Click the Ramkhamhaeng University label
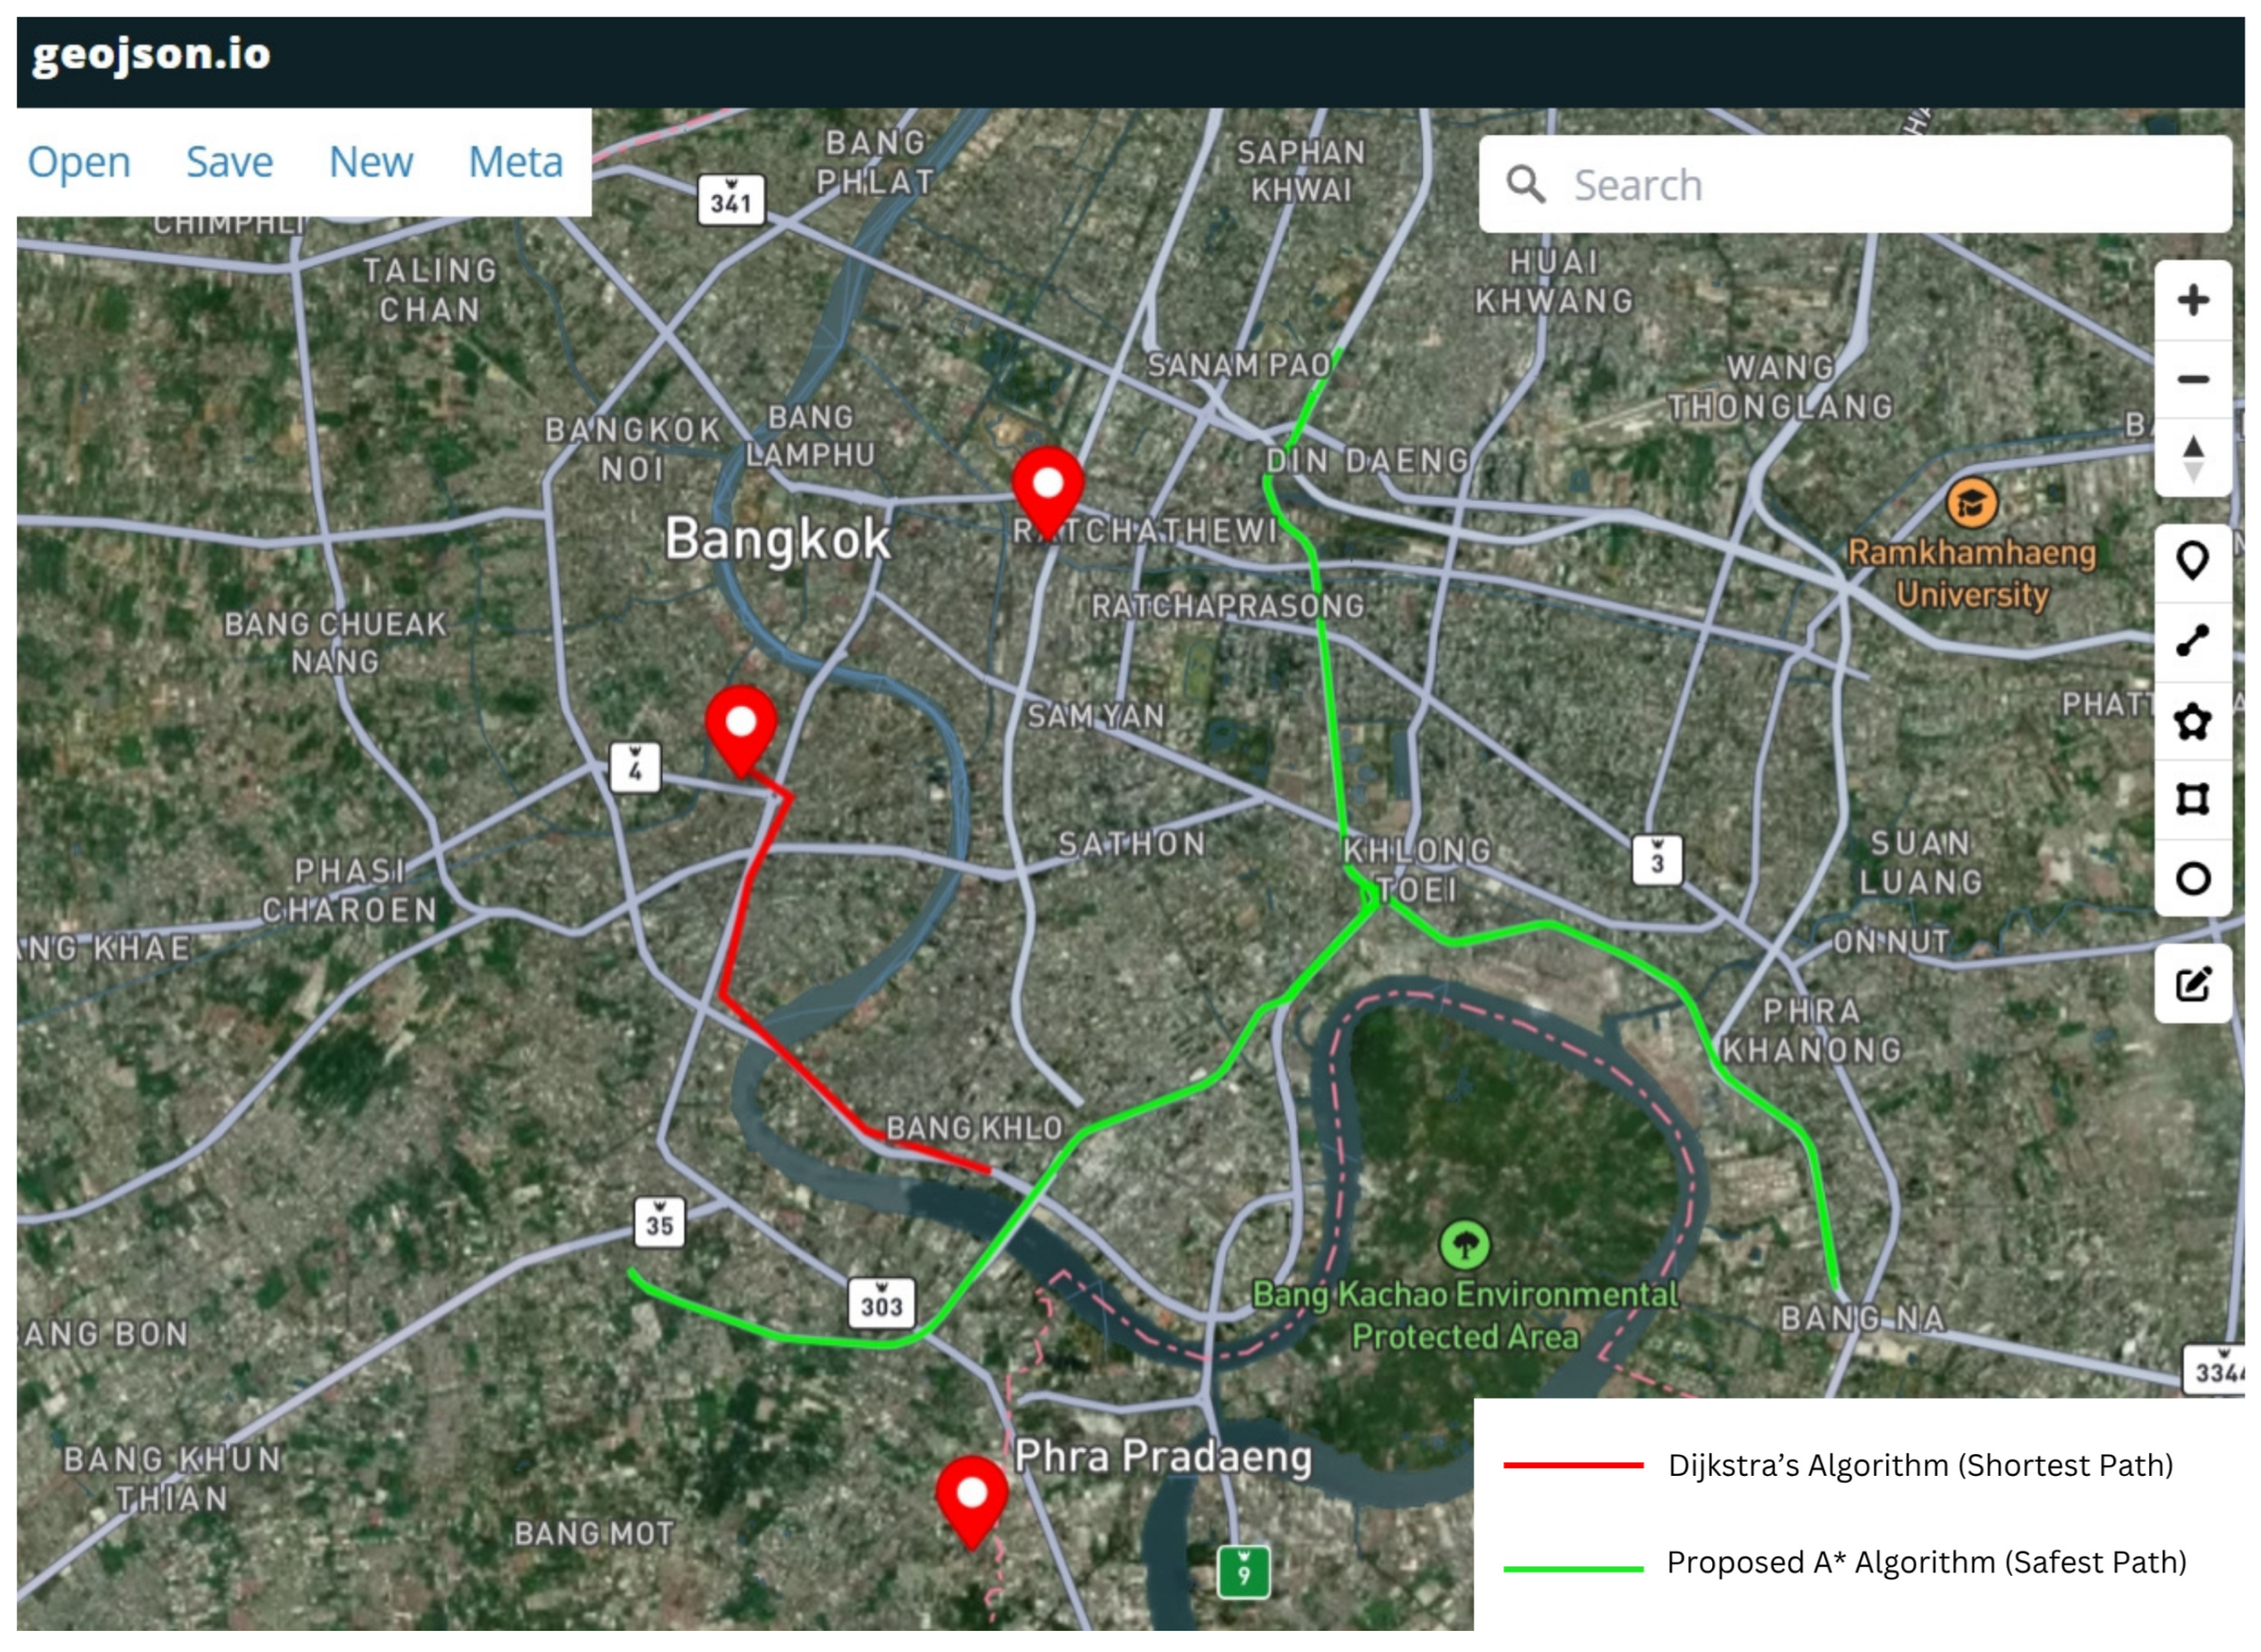2261x1652 pixels. click(x=1971, y=574)
